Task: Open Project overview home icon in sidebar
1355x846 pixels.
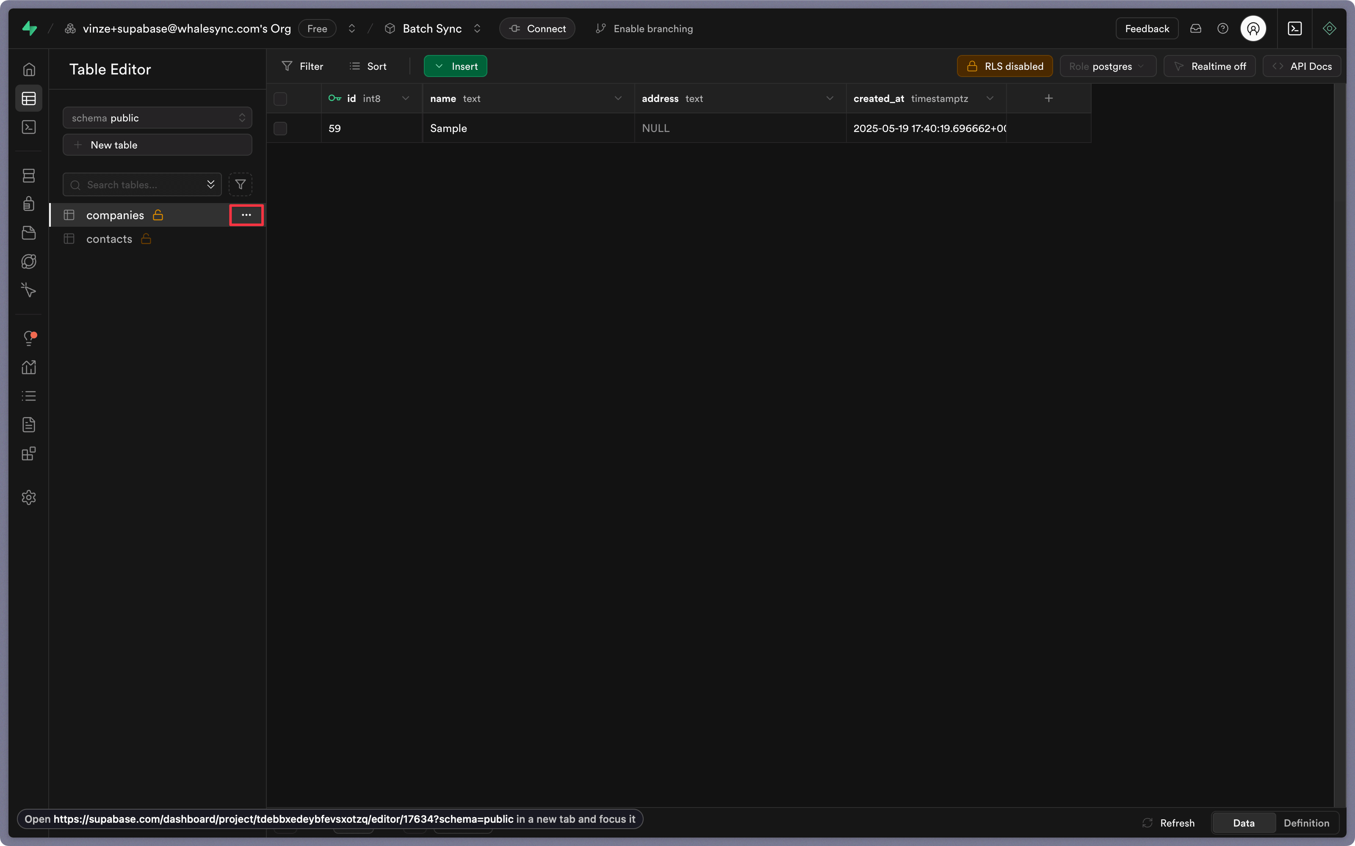Action: coord(28,69)
